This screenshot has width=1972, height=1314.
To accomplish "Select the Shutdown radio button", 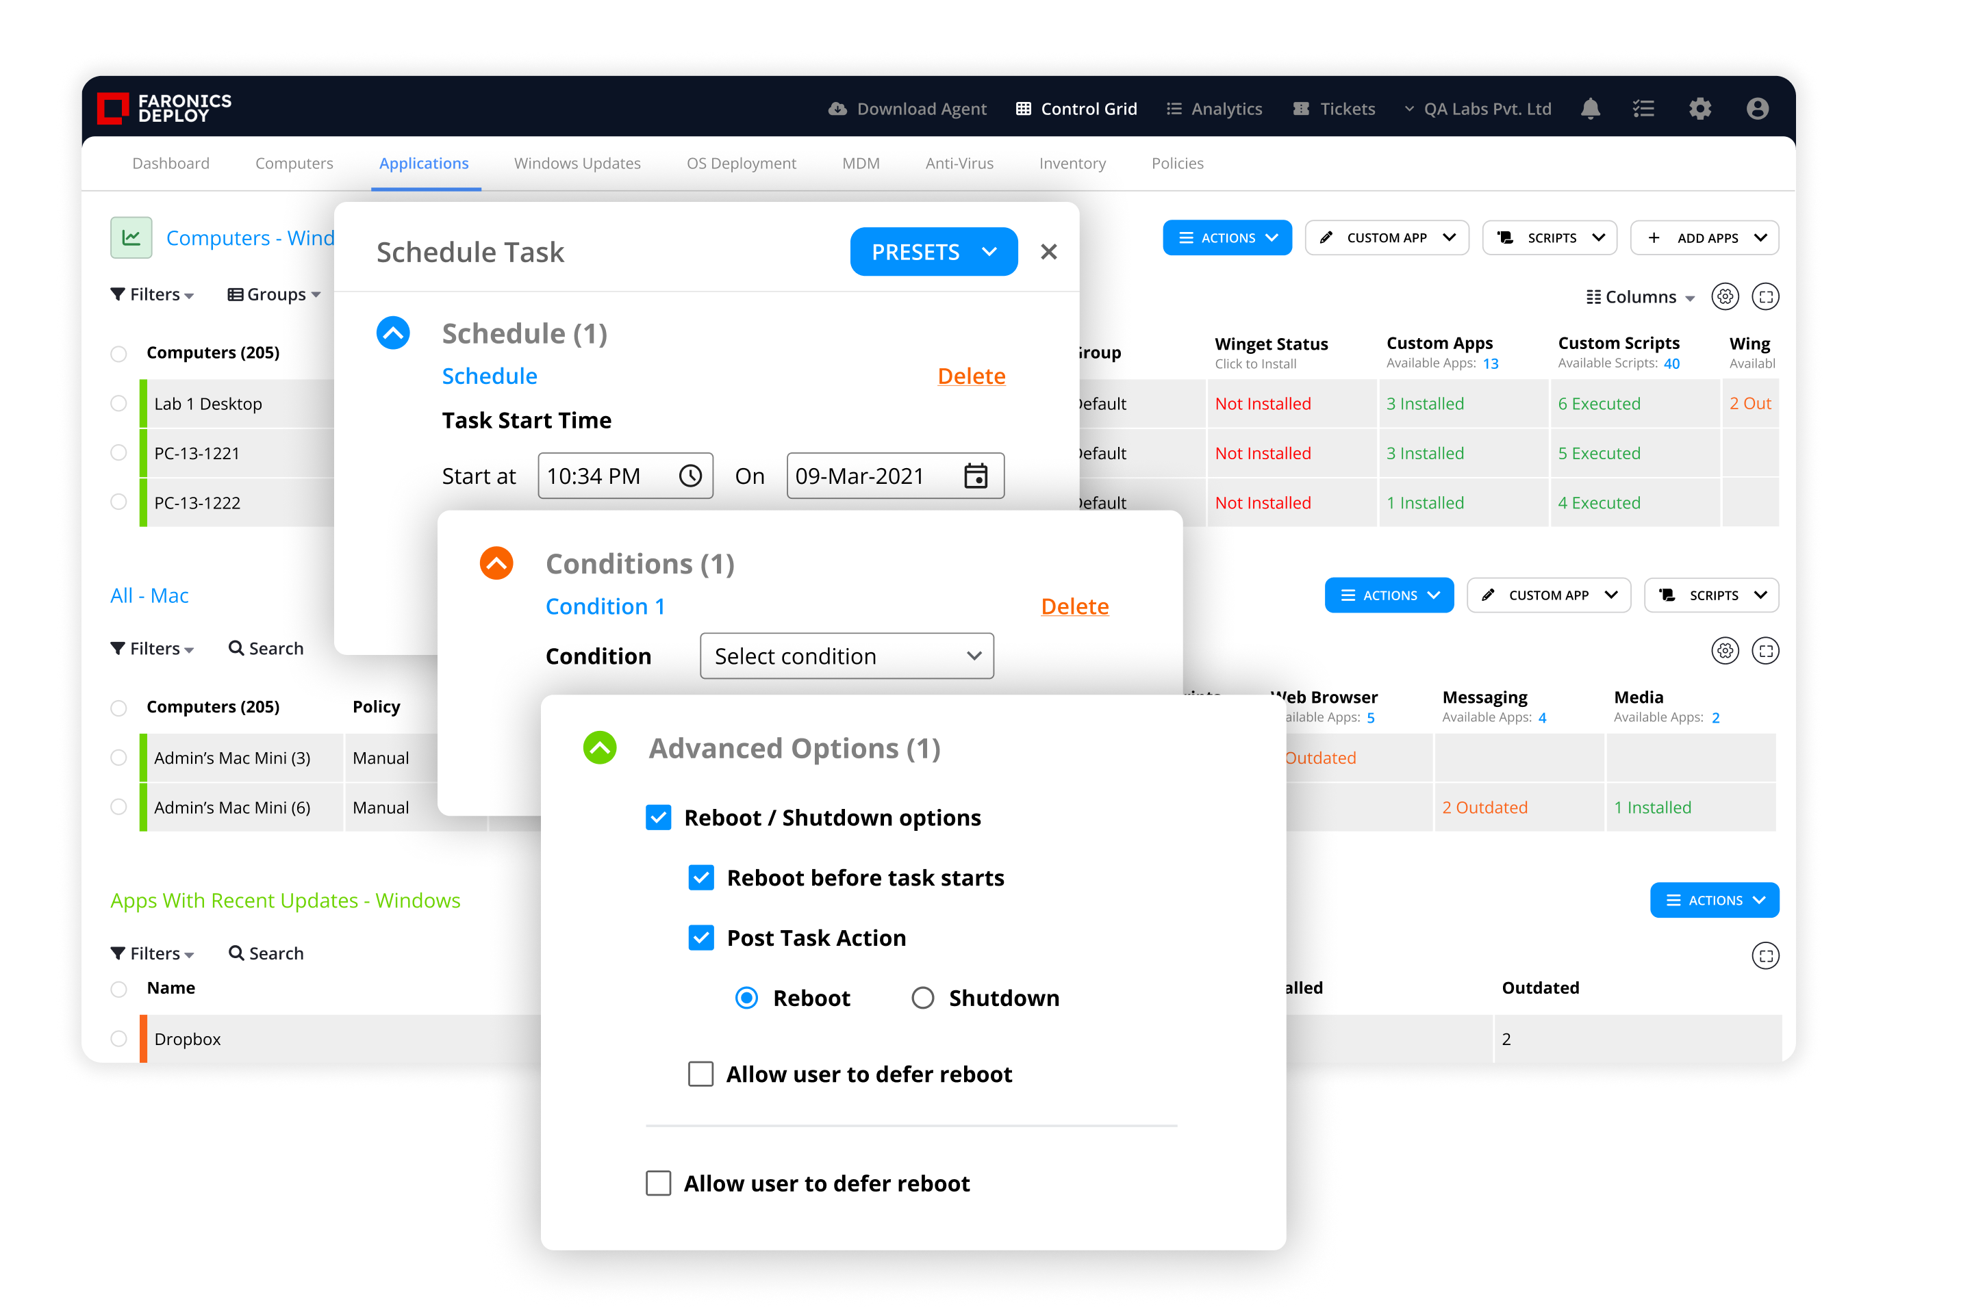I will point(922,998).
